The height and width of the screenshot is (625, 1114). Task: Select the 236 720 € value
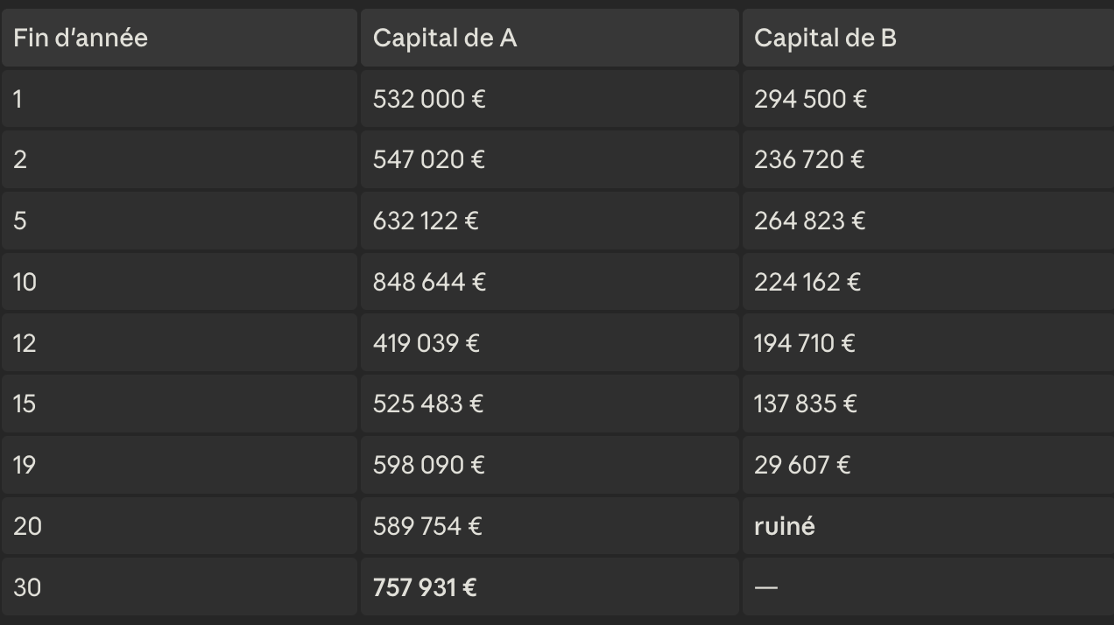coord(809,160)
